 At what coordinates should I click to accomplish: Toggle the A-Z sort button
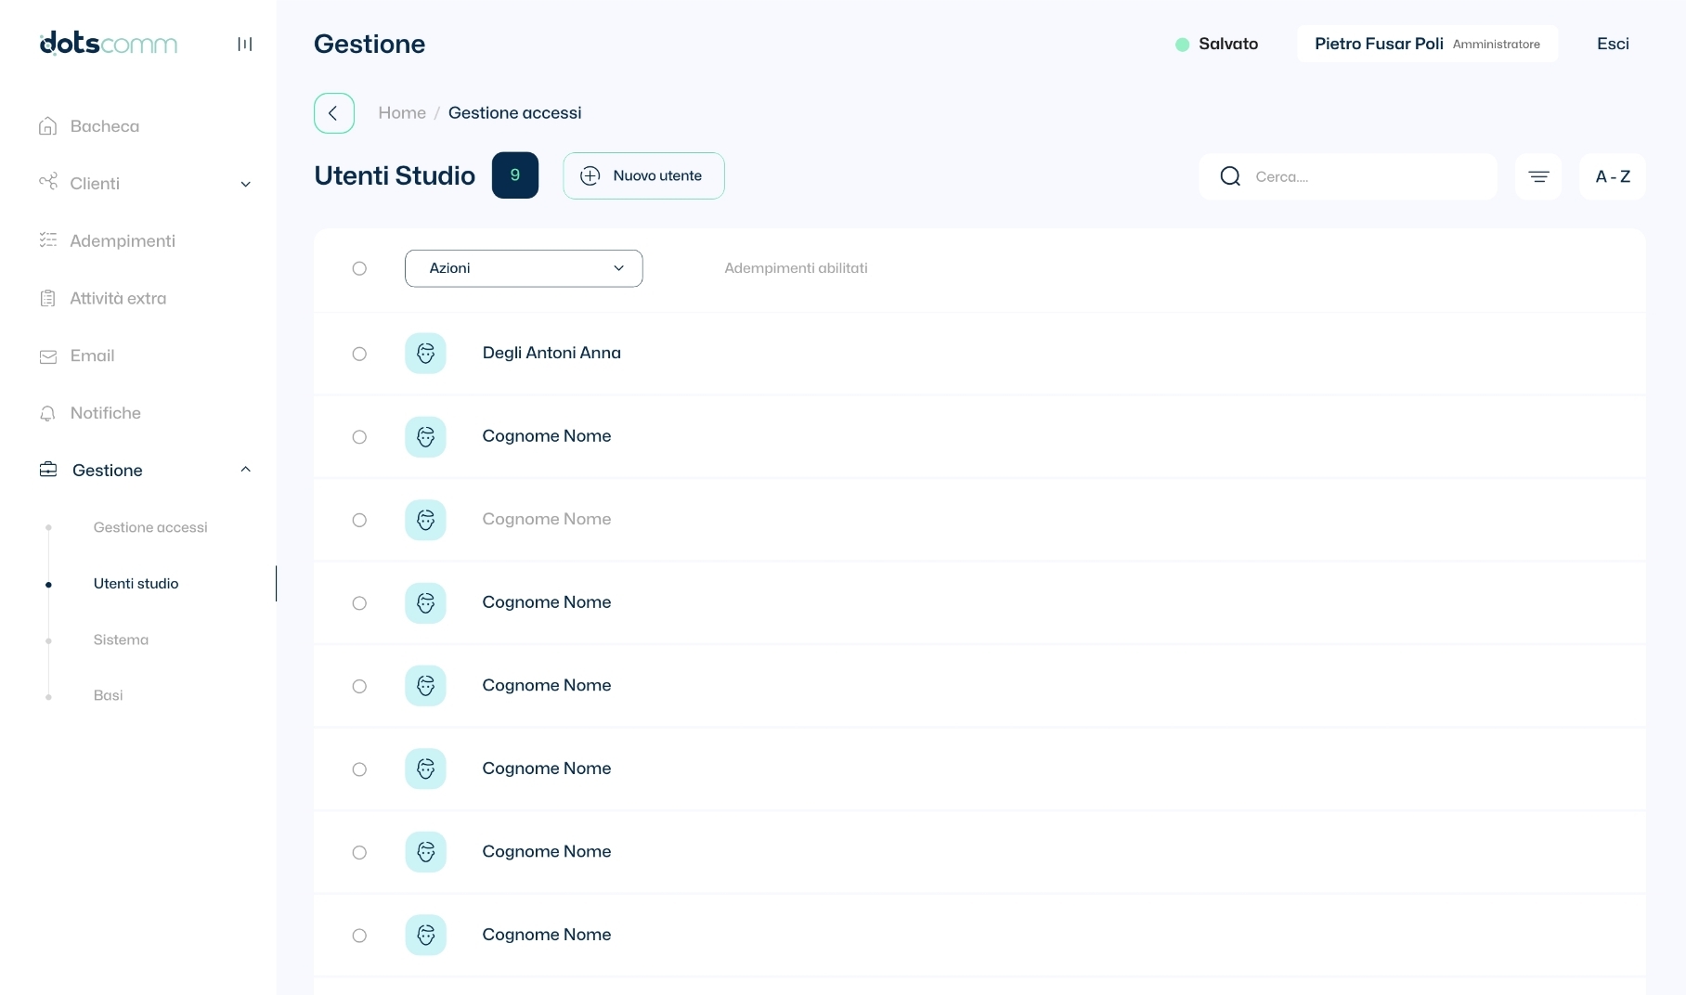point(1613,176)
